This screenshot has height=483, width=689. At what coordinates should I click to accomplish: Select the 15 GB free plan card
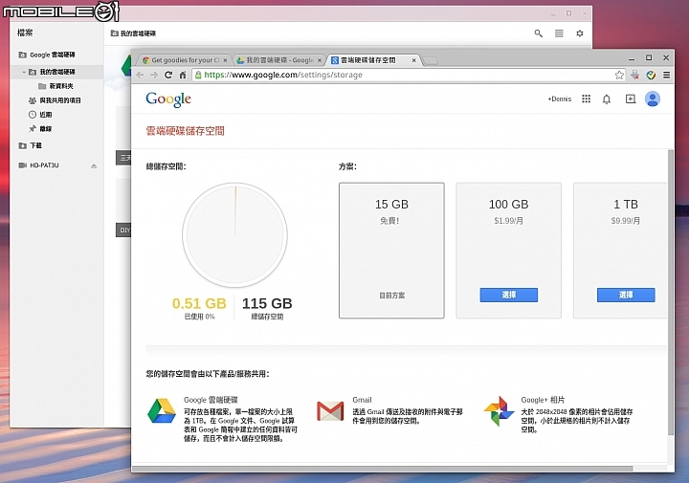point(391,251)
